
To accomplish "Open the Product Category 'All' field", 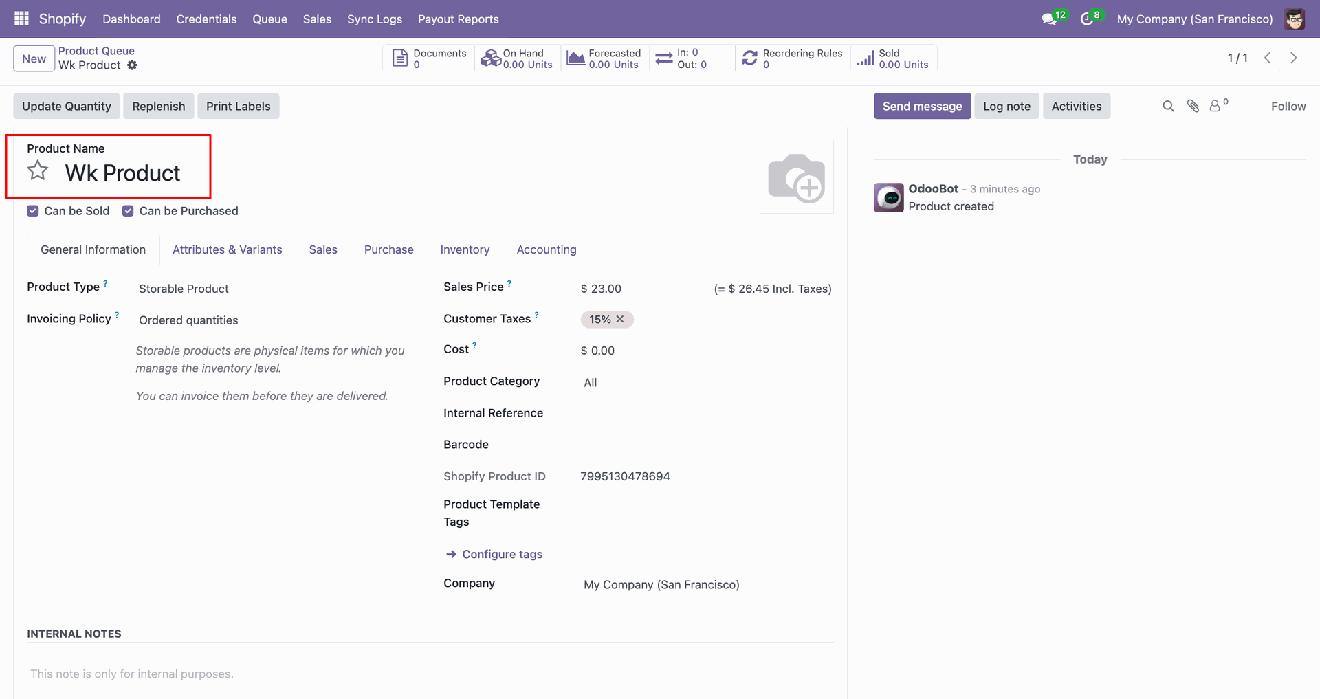I will [x=707, y=383].
